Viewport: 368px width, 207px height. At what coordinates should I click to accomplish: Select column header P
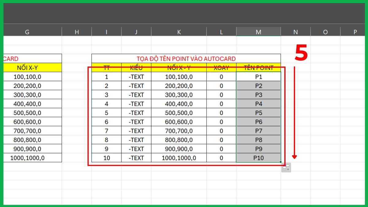coord(355,31)
